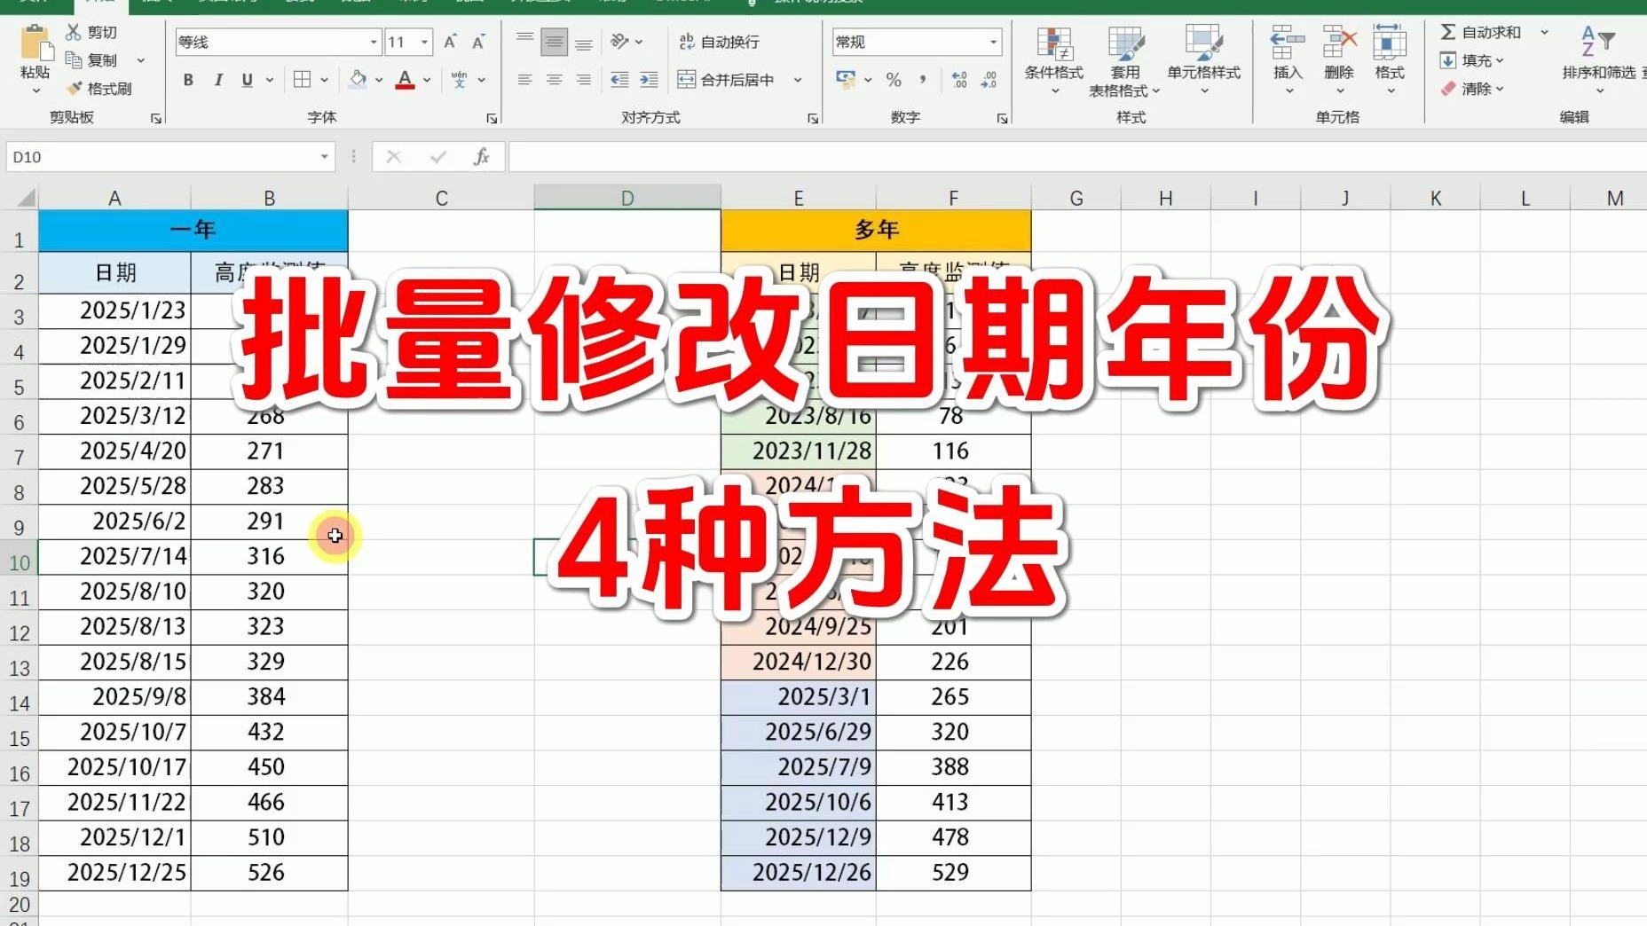Click cell with date 2024/12/30
The image size is (1647, 926).
tap(799, 662)
